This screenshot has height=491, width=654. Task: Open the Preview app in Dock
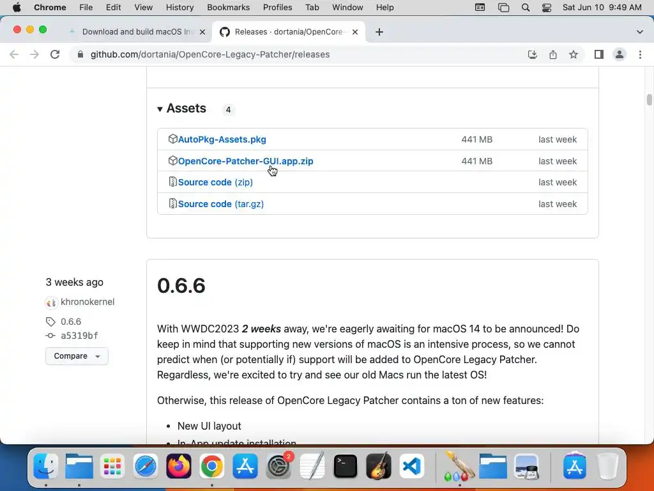click(526, 466)
